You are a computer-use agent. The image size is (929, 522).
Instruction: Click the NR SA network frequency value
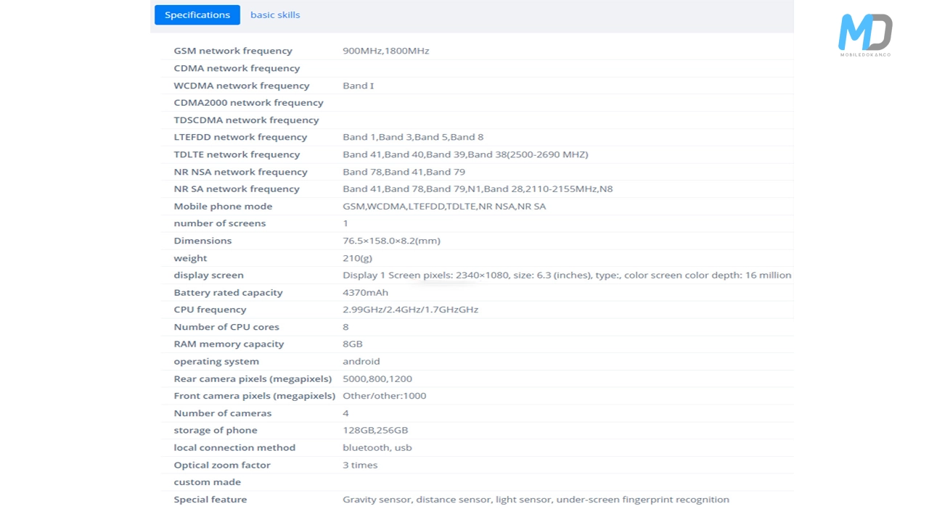478,188
